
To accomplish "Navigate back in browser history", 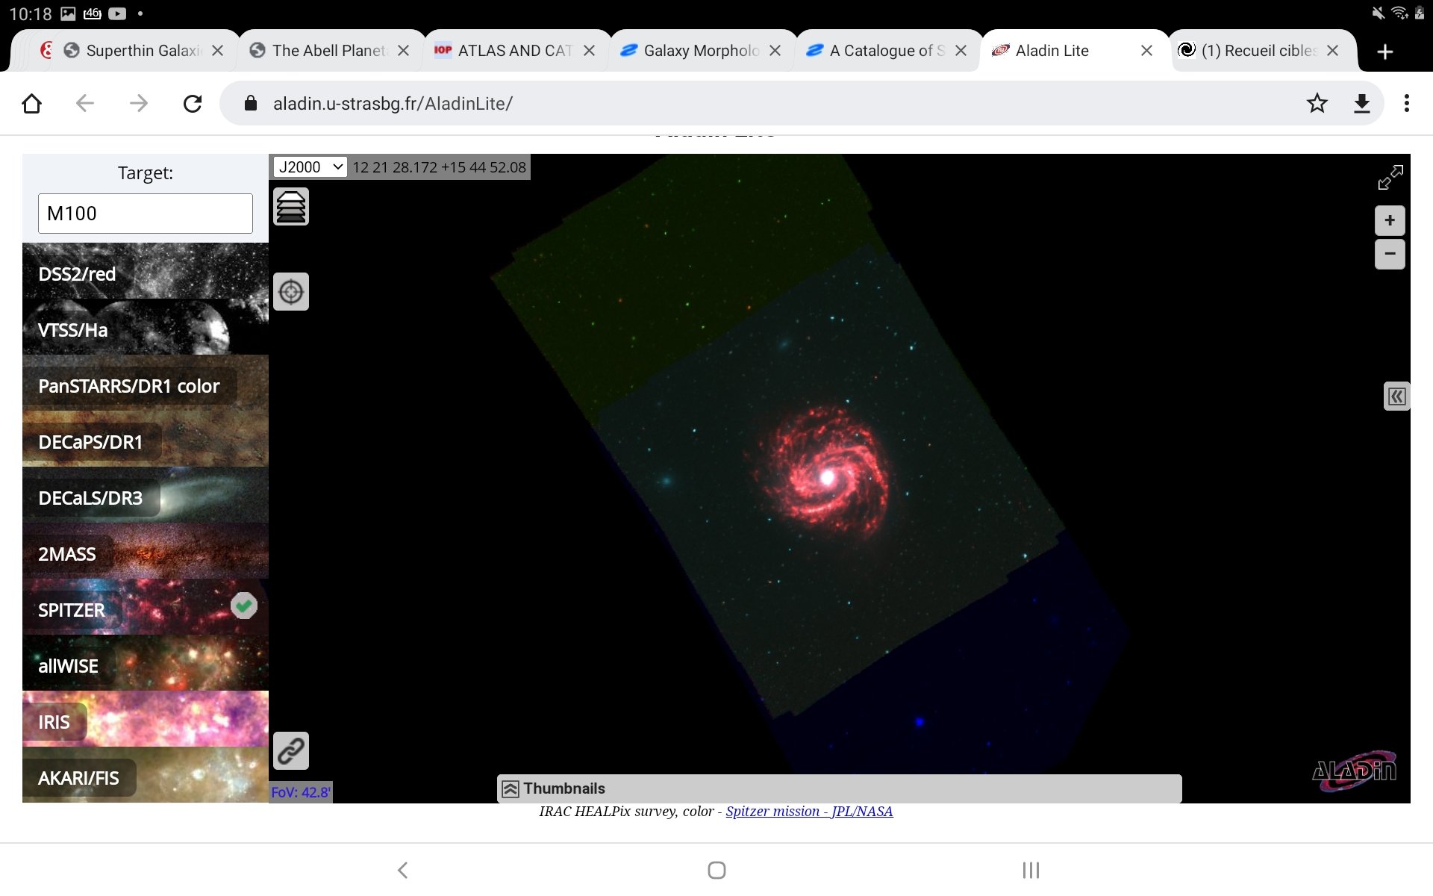I will tap(85, 103).
